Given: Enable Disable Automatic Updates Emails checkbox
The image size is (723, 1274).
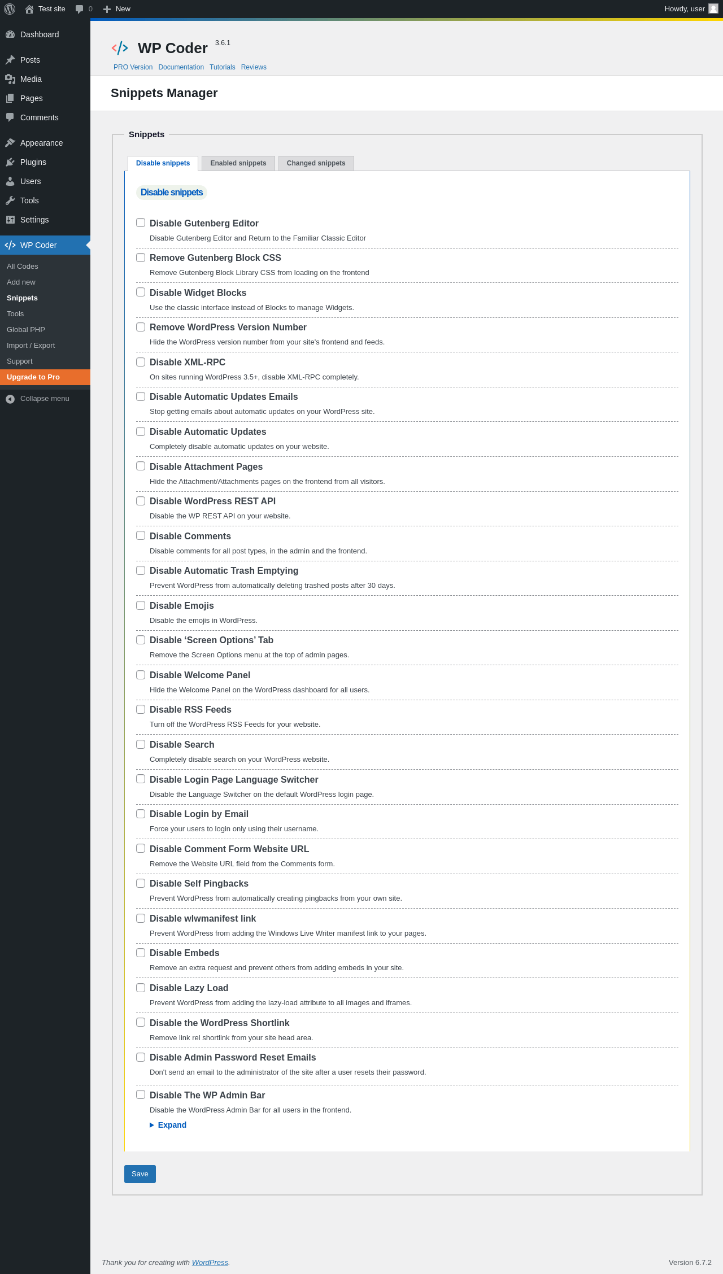Looking at the screenshot, I should pos(141,396).
